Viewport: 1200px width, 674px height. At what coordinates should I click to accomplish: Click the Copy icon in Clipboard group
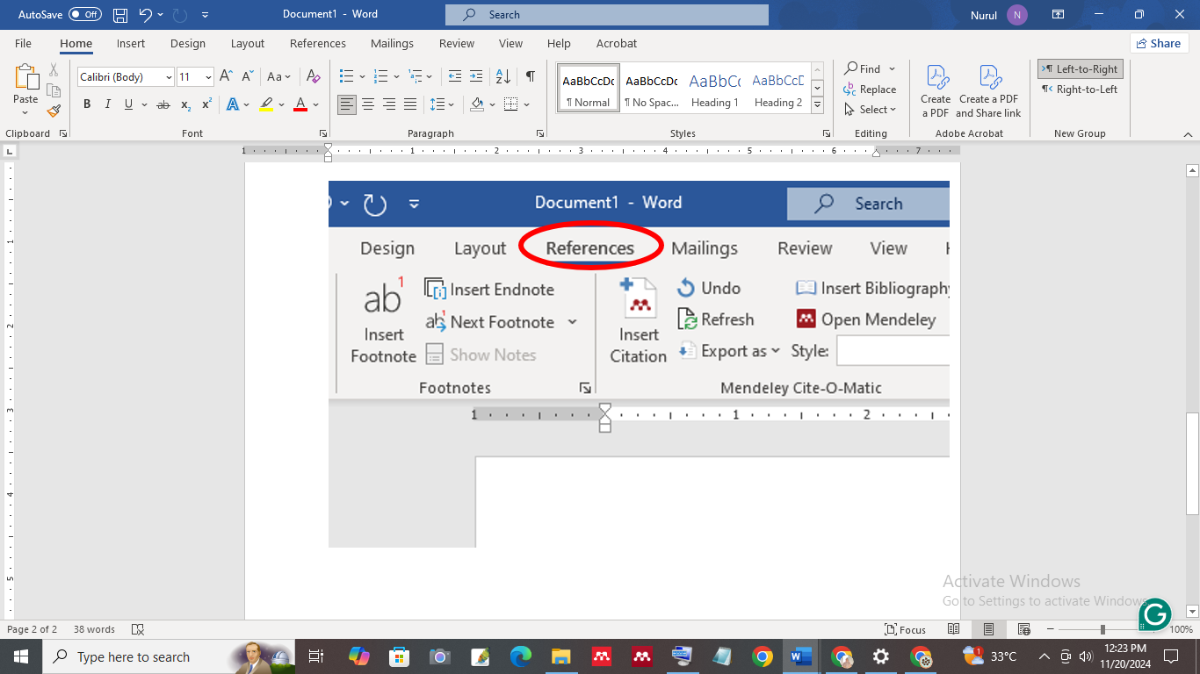(54, 90)
